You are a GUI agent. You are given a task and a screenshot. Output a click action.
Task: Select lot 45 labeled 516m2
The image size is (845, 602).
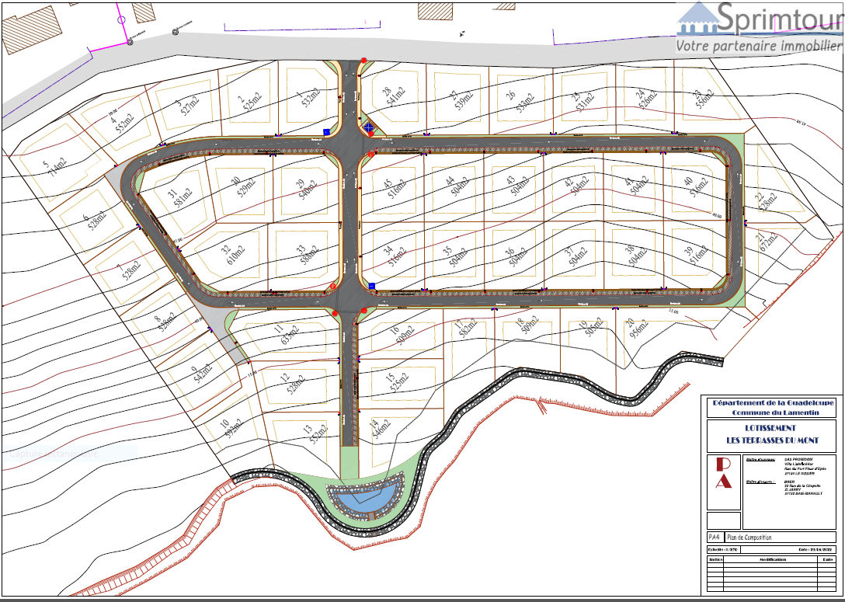394,187
